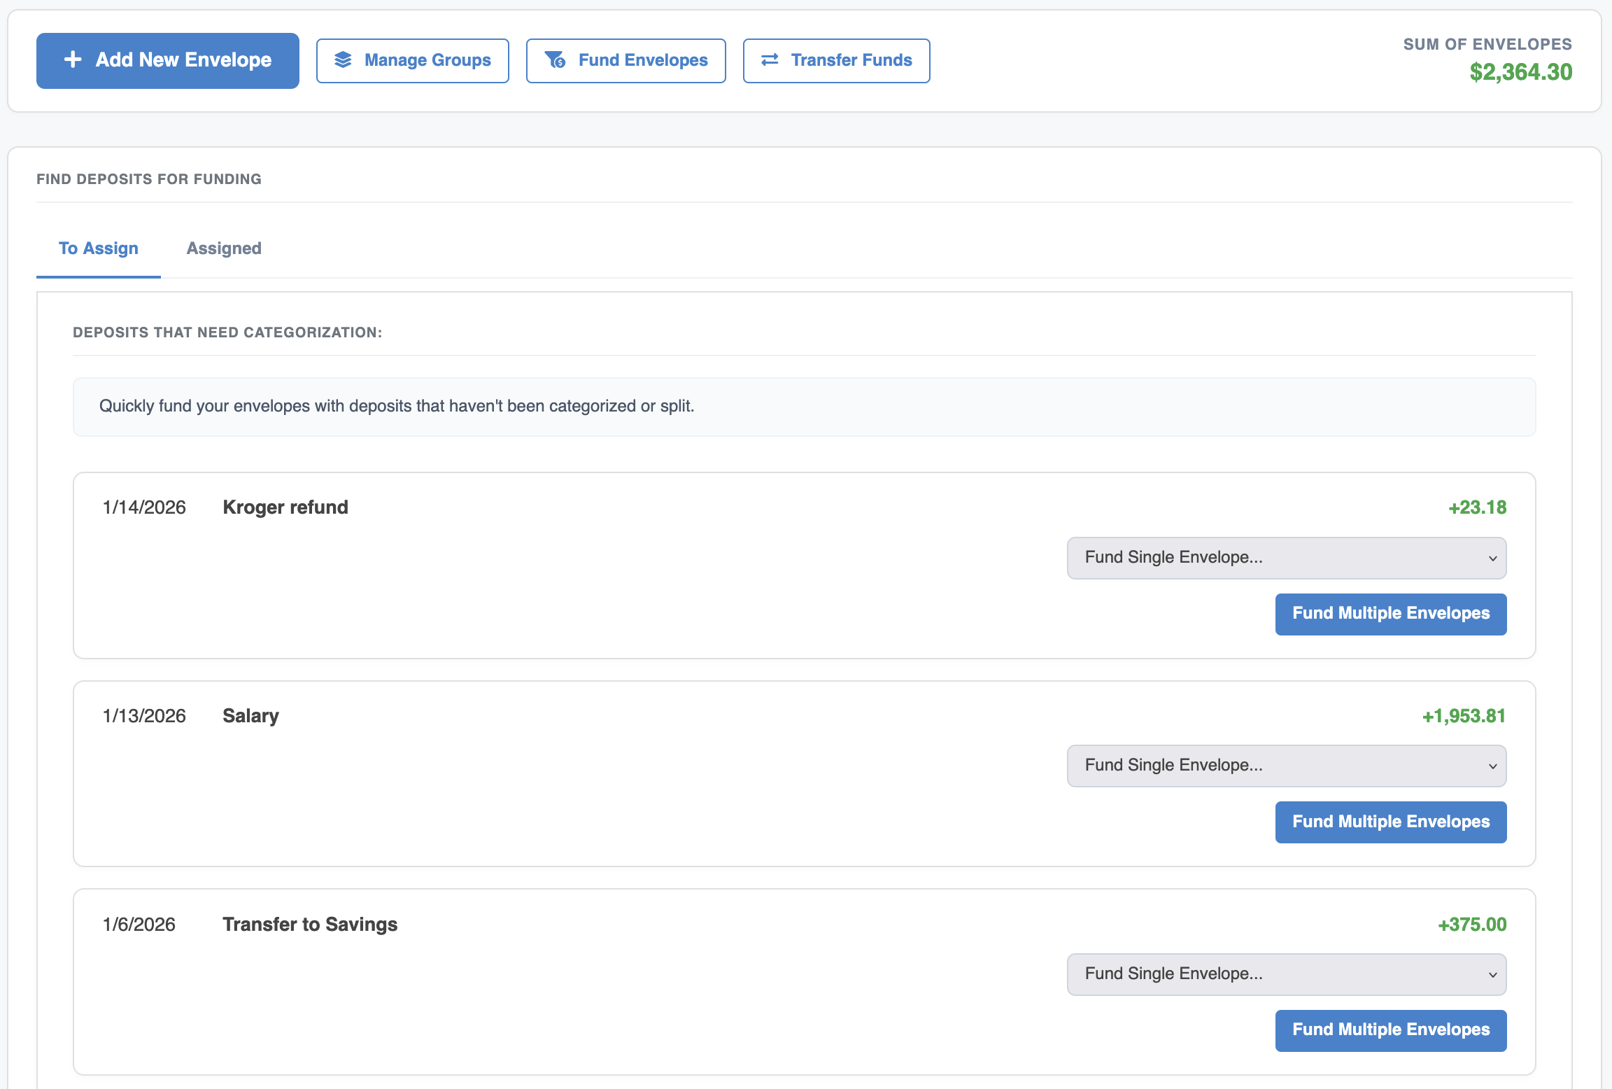Click the Sum of Envelopes total $2,364.30
The image size is (1612, 1089).
click(1521, 72)
